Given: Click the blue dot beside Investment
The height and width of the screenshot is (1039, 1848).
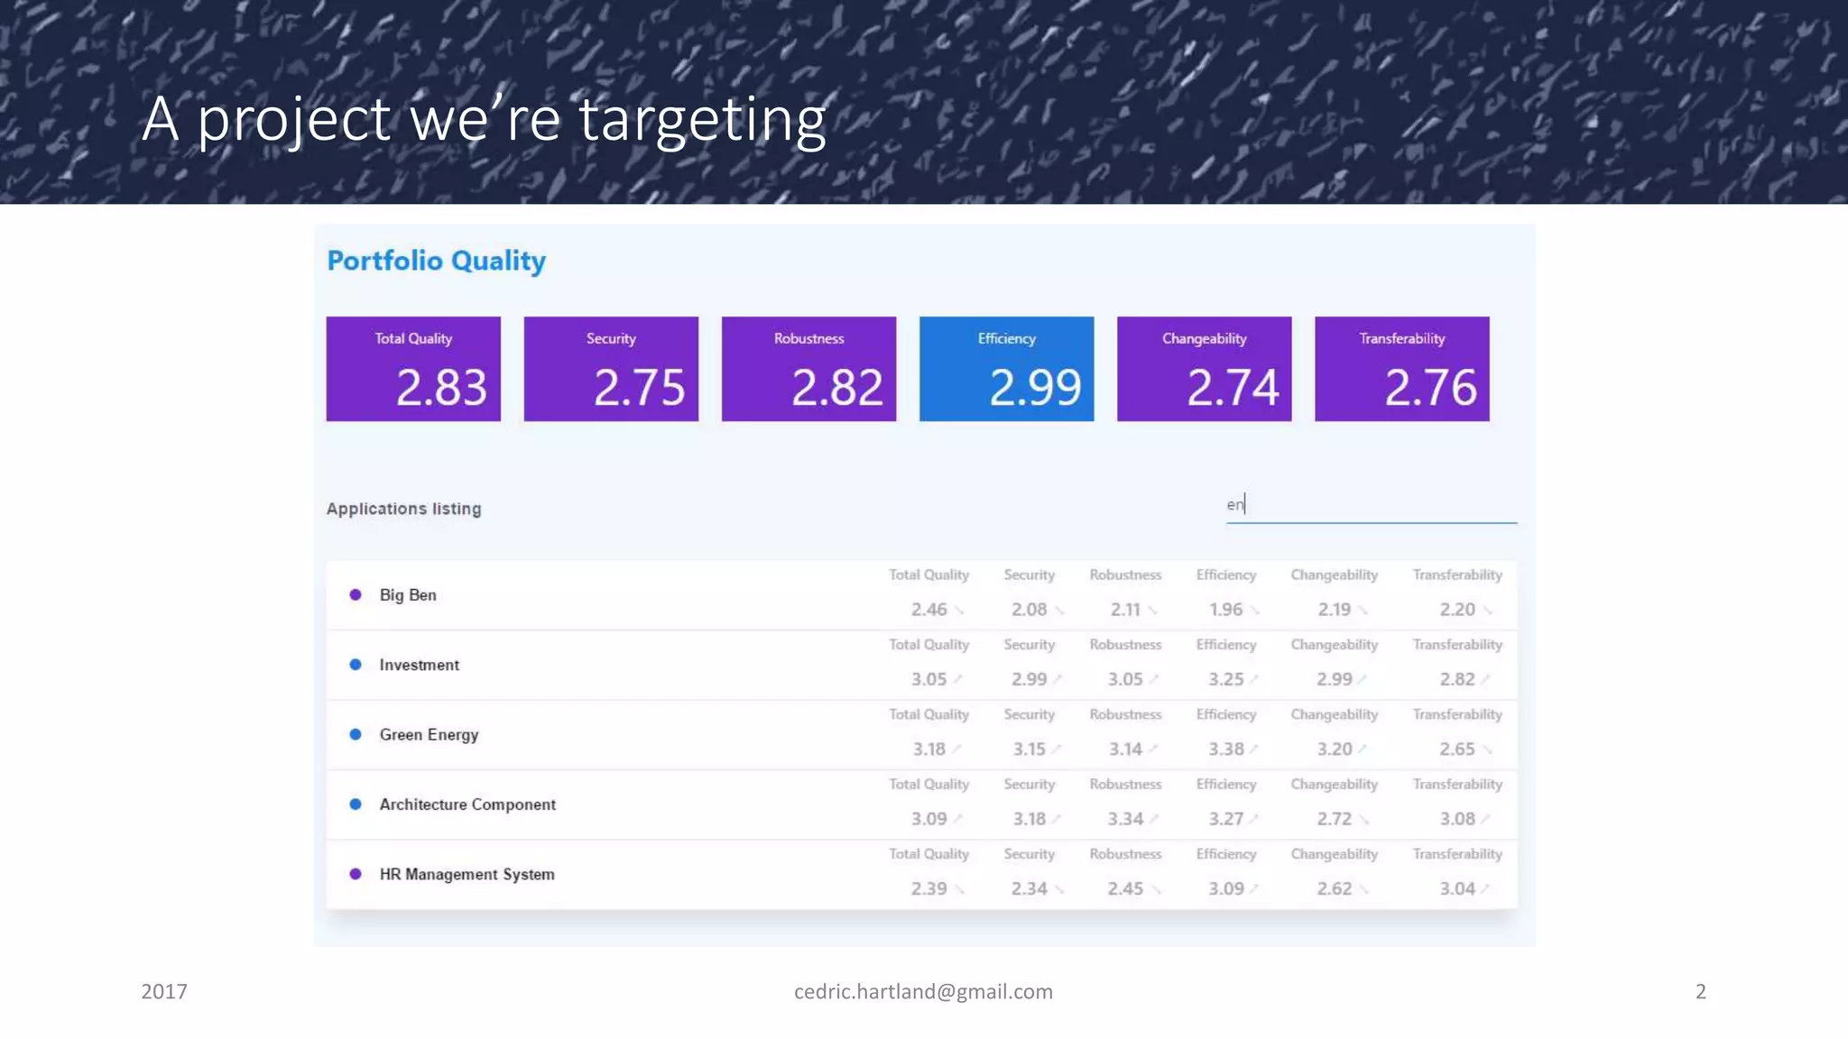Looking at the screenshot, I should pos(356,665).
